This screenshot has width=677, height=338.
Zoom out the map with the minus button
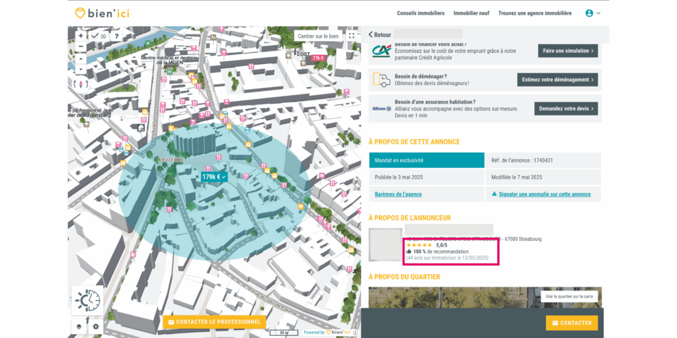[81, 46]
